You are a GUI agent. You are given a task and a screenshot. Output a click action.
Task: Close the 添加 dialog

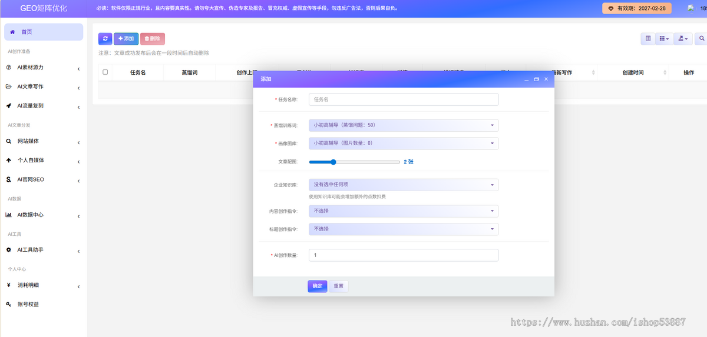coord(546,79)
